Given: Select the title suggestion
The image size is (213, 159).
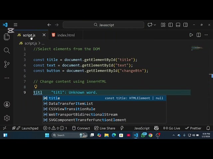Looking at the screenshot, I should coord(104,98).
